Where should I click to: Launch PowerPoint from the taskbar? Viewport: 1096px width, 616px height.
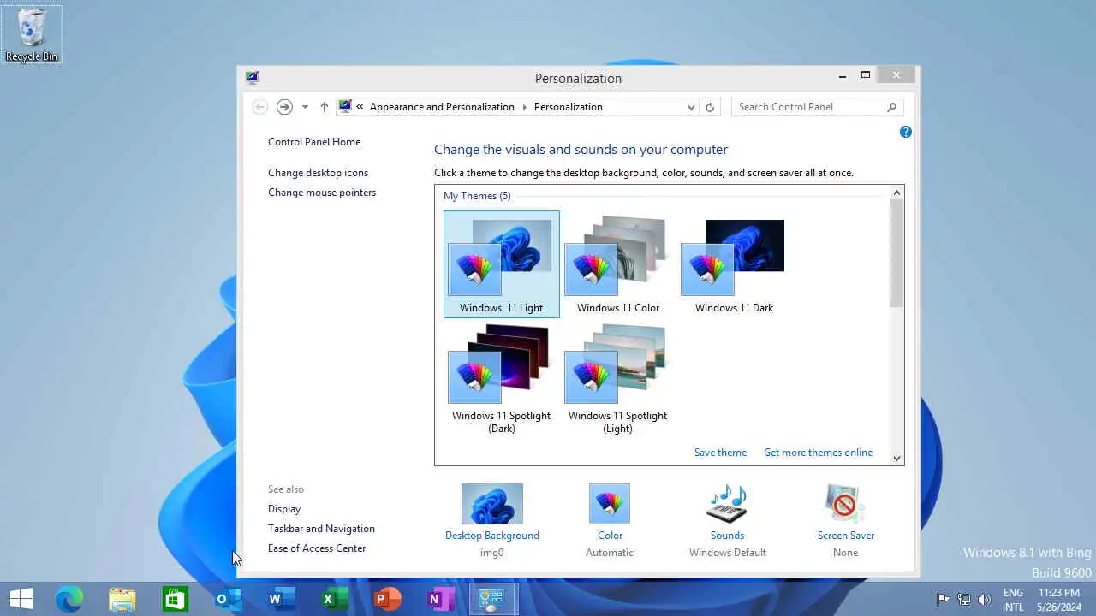(387, 599)
